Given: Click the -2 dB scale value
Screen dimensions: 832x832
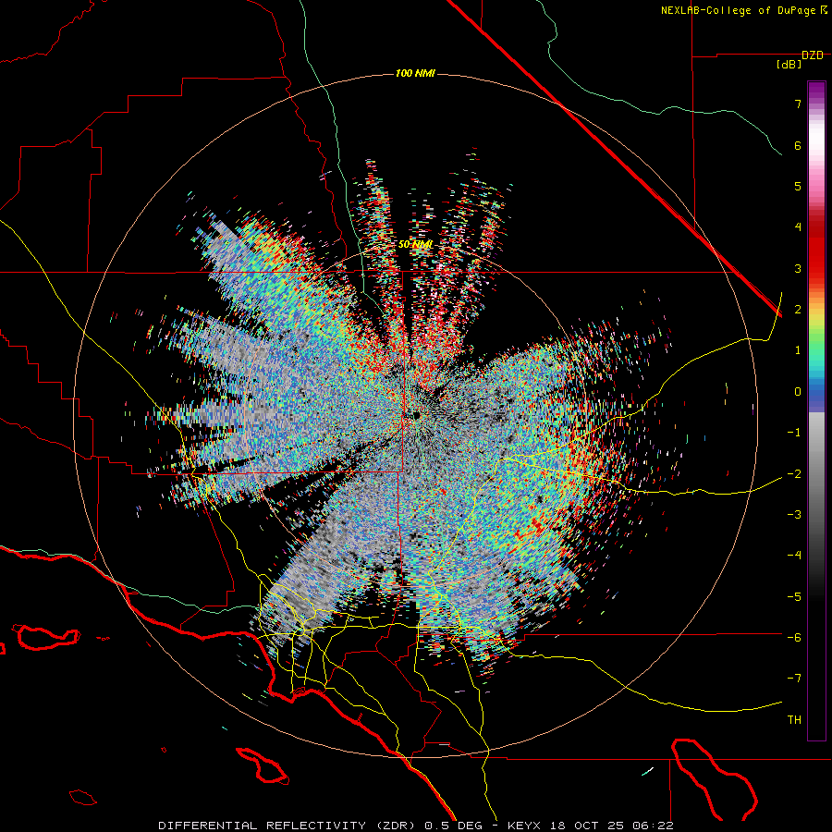Looking at the screenshot, I should coord(794,474).
